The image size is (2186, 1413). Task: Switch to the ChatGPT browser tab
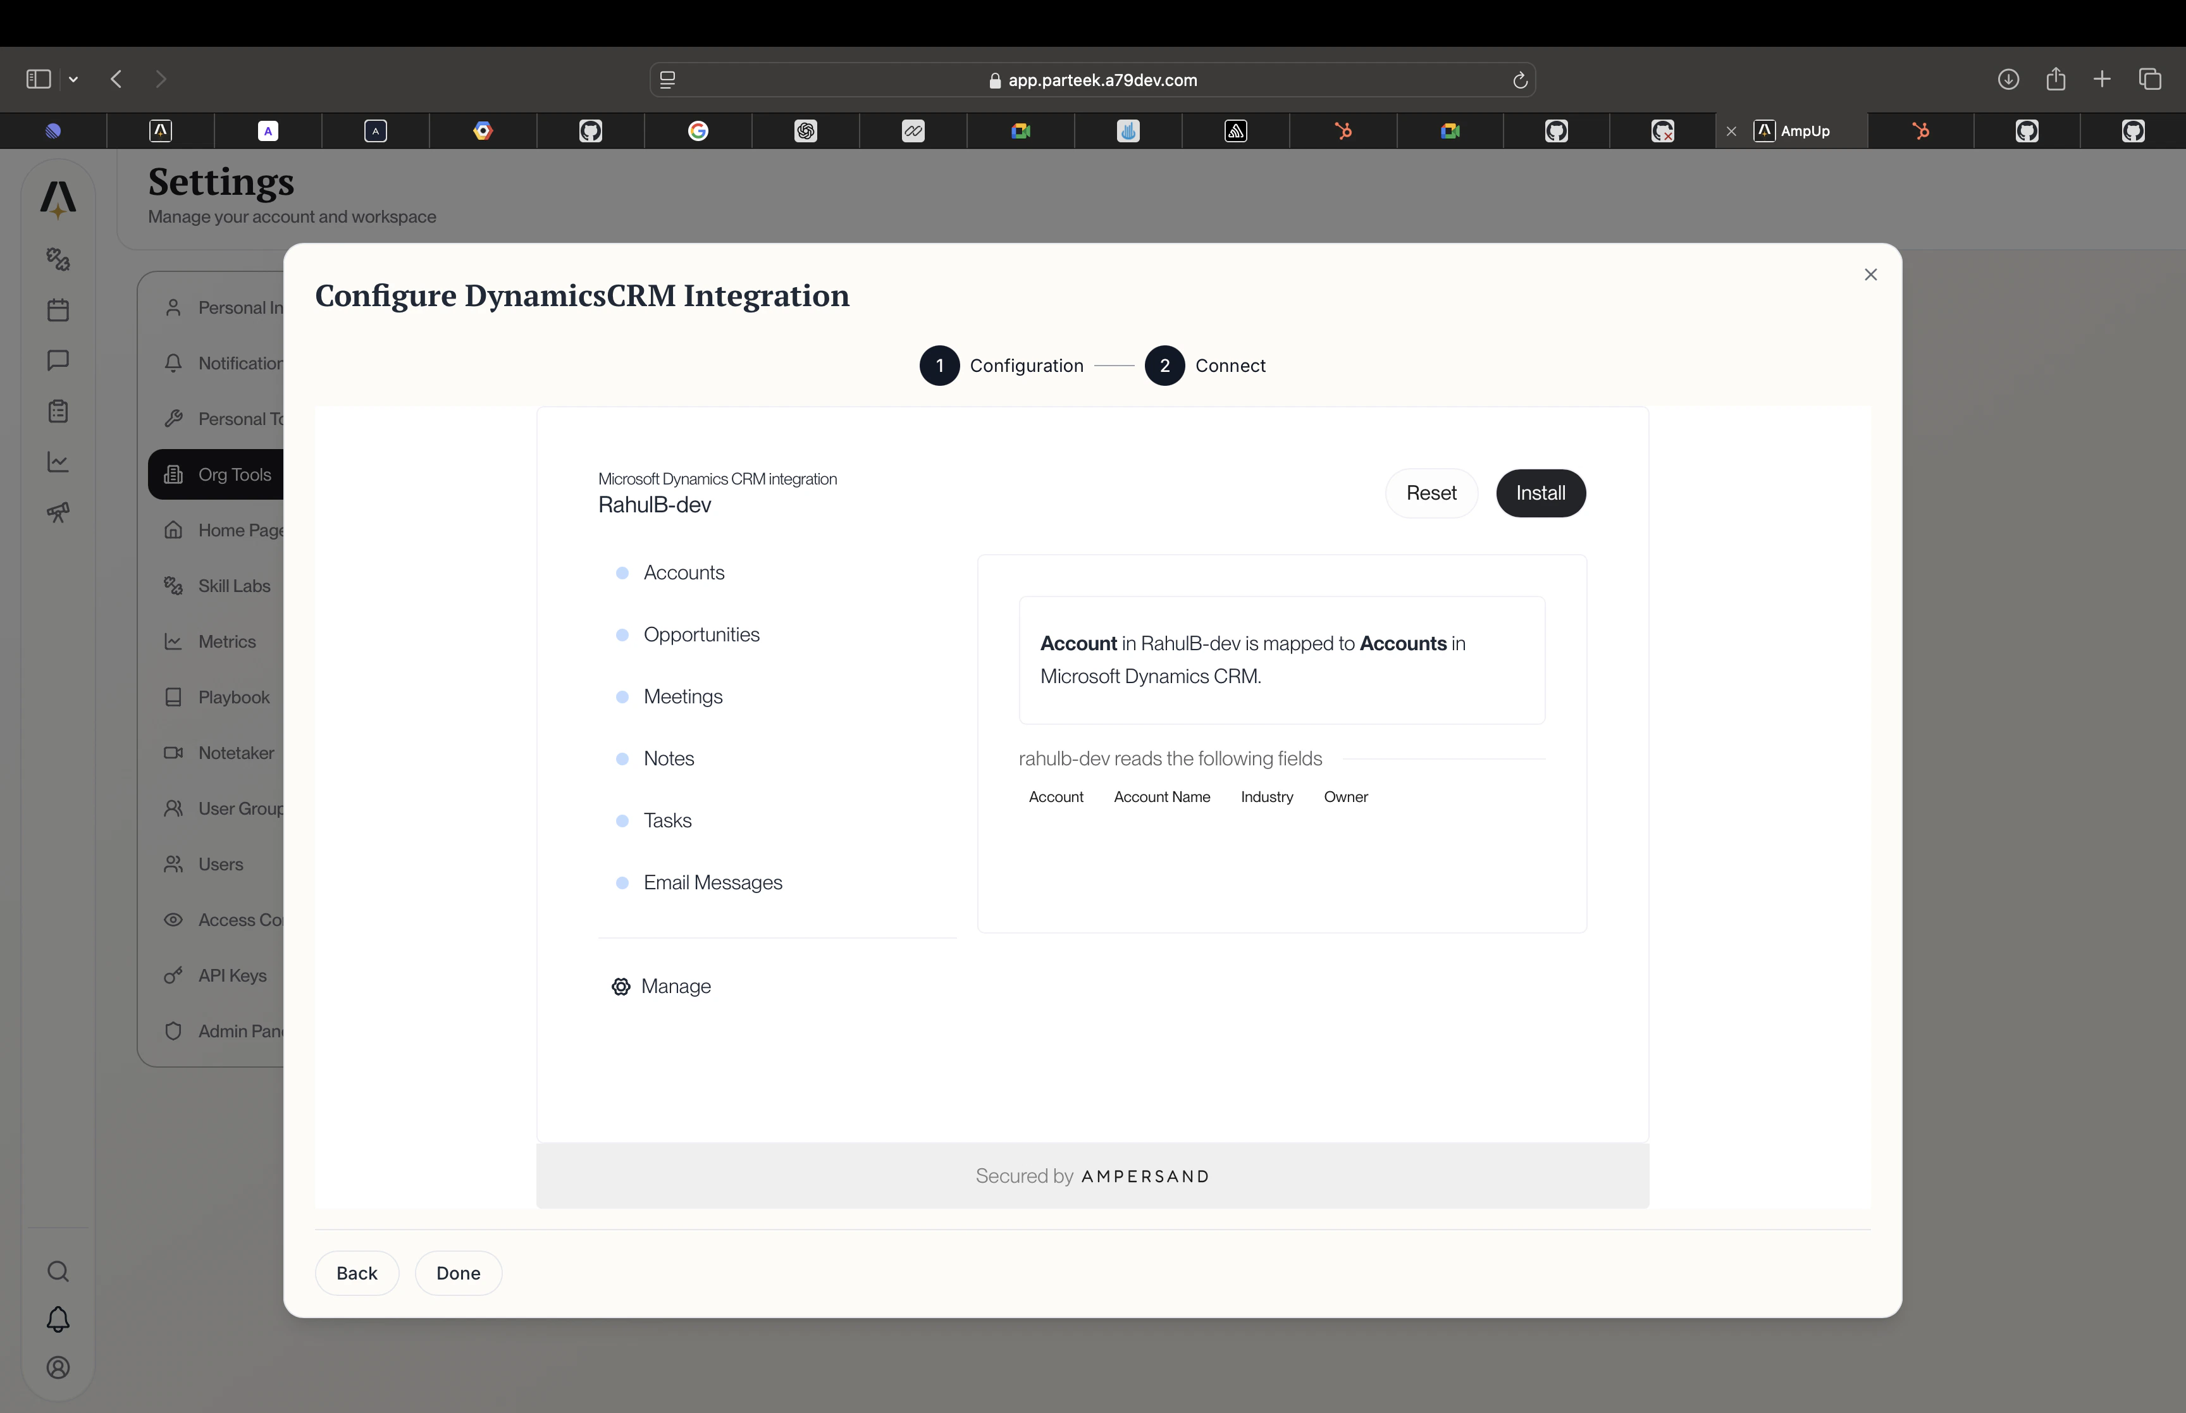click(x=805, y=131)
